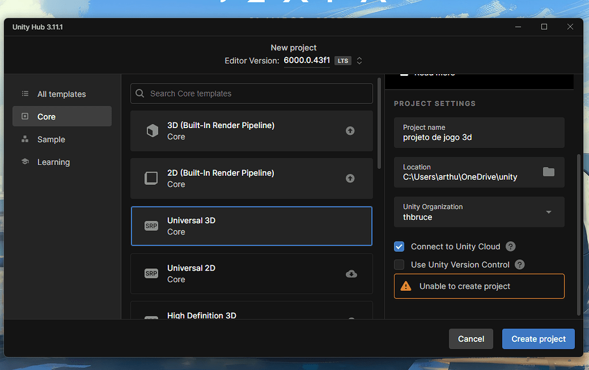Click the download cloud icon on Universal 2D
Screen dimensions: 589x370
coord(351,274)
